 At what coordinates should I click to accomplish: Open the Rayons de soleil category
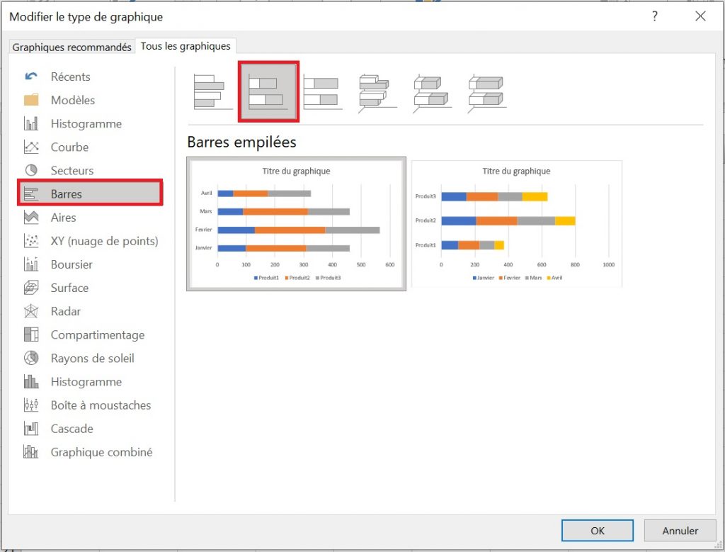[x=92, y=358]
